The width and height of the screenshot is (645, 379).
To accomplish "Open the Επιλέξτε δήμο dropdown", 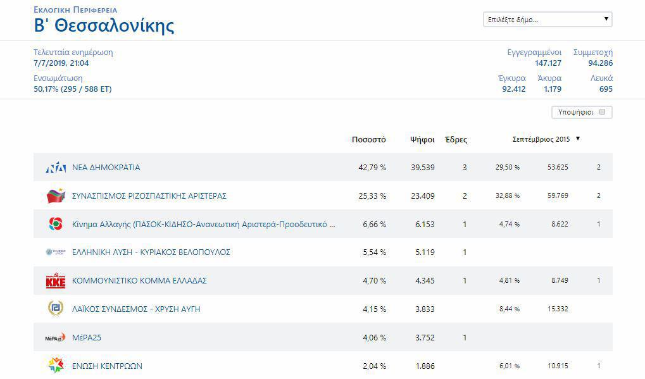I will pyautogui.click(x=548, y=20).
